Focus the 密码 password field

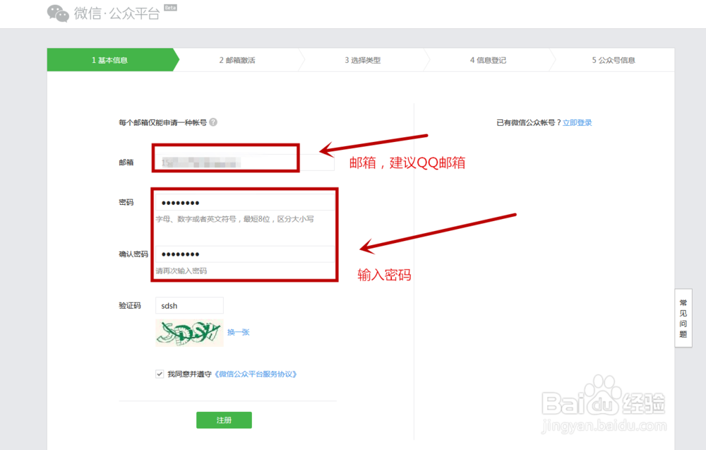(245, 203)
